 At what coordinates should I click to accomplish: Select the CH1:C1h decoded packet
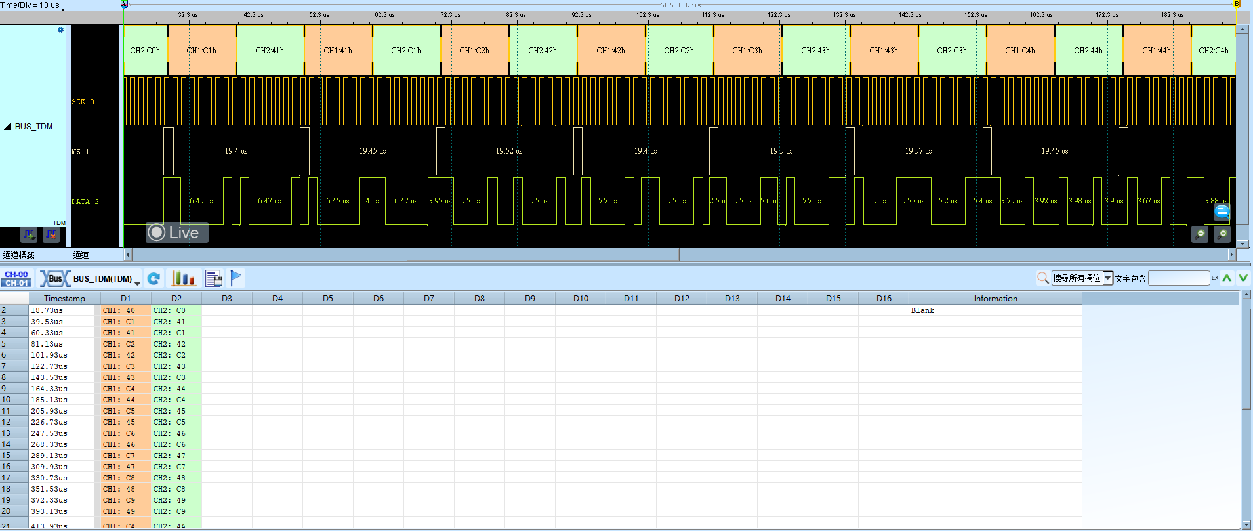[x=201, y=51]
